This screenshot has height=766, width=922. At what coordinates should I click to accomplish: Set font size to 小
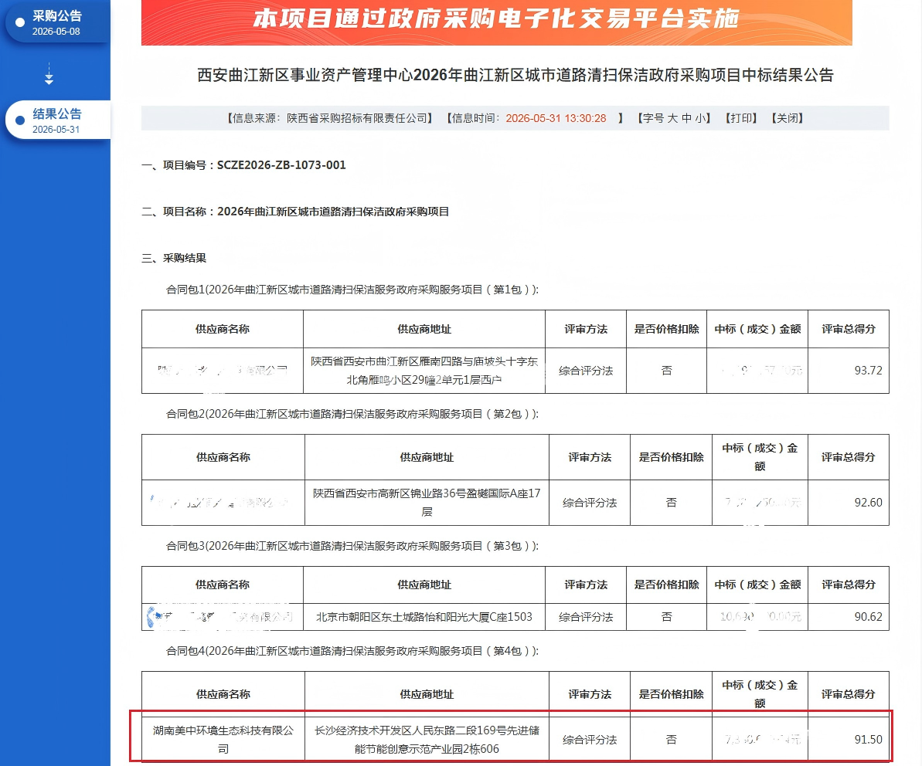(x=701, y=118)
